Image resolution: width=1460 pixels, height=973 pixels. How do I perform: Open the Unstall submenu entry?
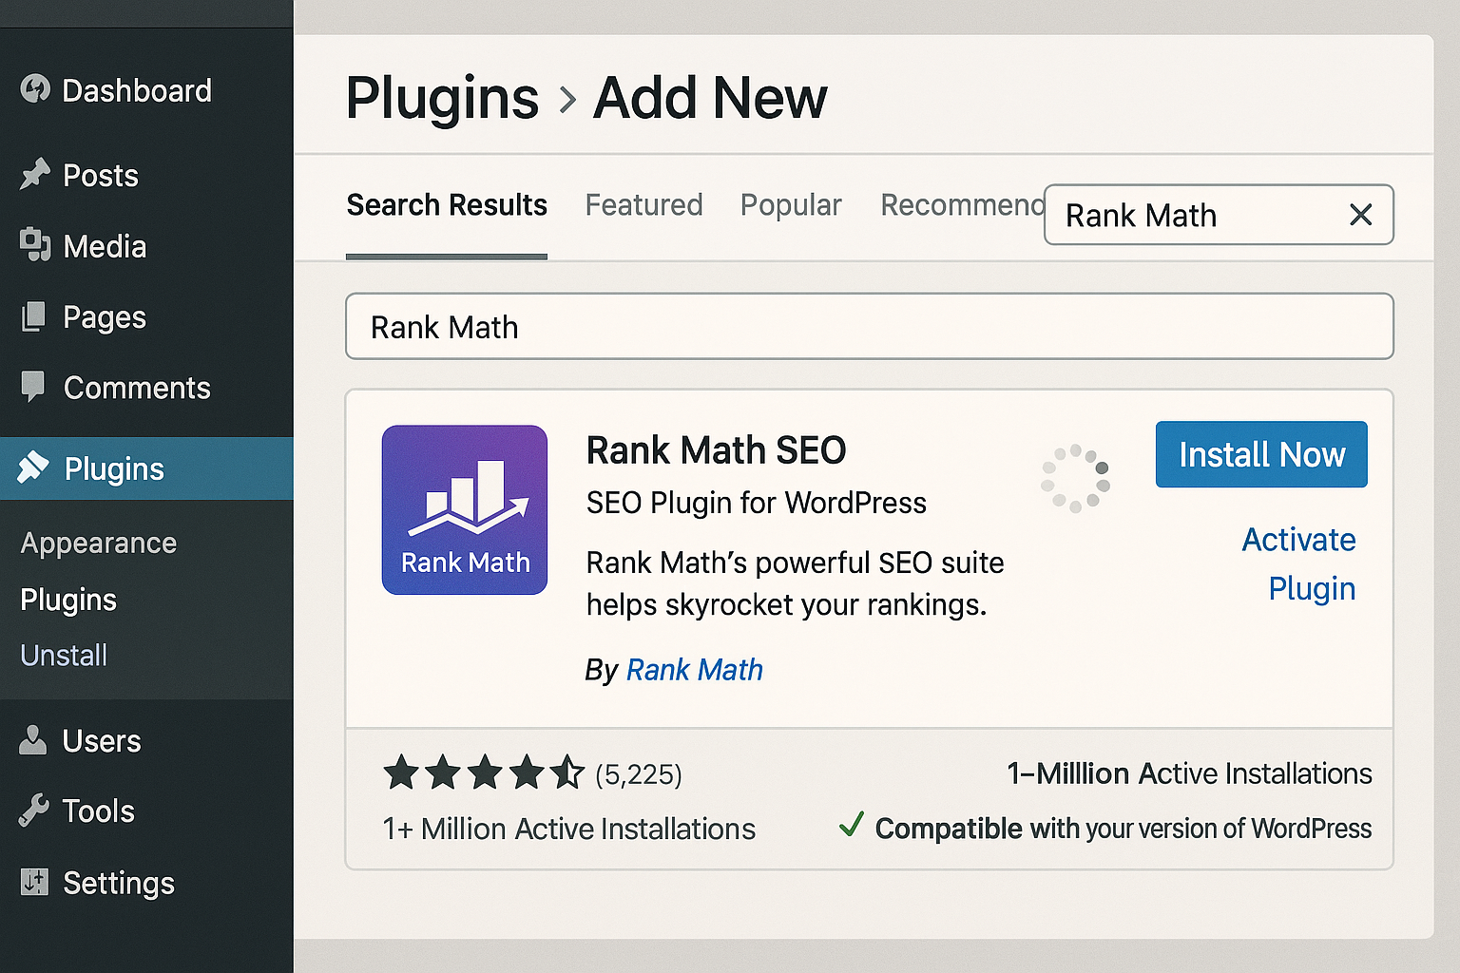[64, 655]
